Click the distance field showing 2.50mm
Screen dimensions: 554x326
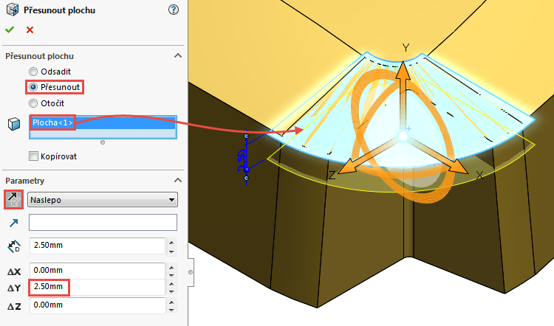click(98, 246)
